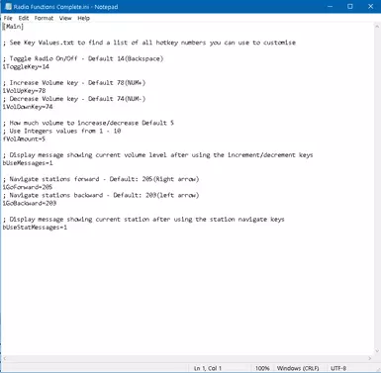The image size is (381, 373).
Task: Place the cursor on the iToggleKey=14 line
Action: click(26, 66)
